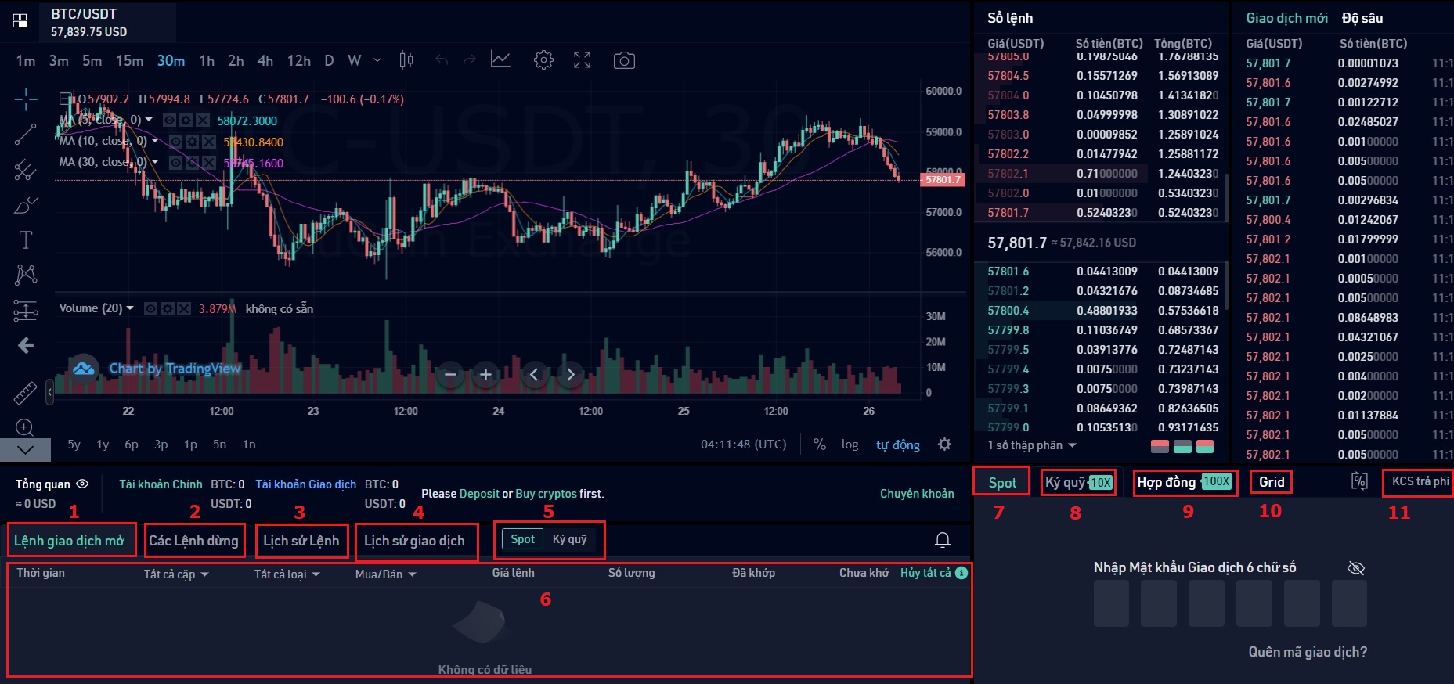Viewport: 1454px width, 684px height.
Task: Select the trend line drawing tool
Action: coord(25,135)
